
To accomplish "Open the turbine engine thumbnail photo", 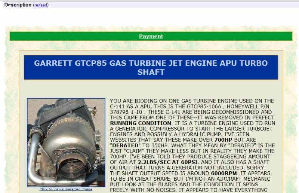I will click(66, 143).
